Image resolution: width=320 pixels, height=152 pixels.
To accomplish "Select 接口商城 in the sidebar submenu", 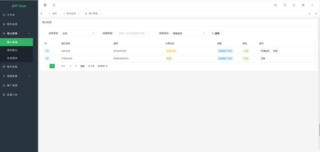I will [17, 42].
